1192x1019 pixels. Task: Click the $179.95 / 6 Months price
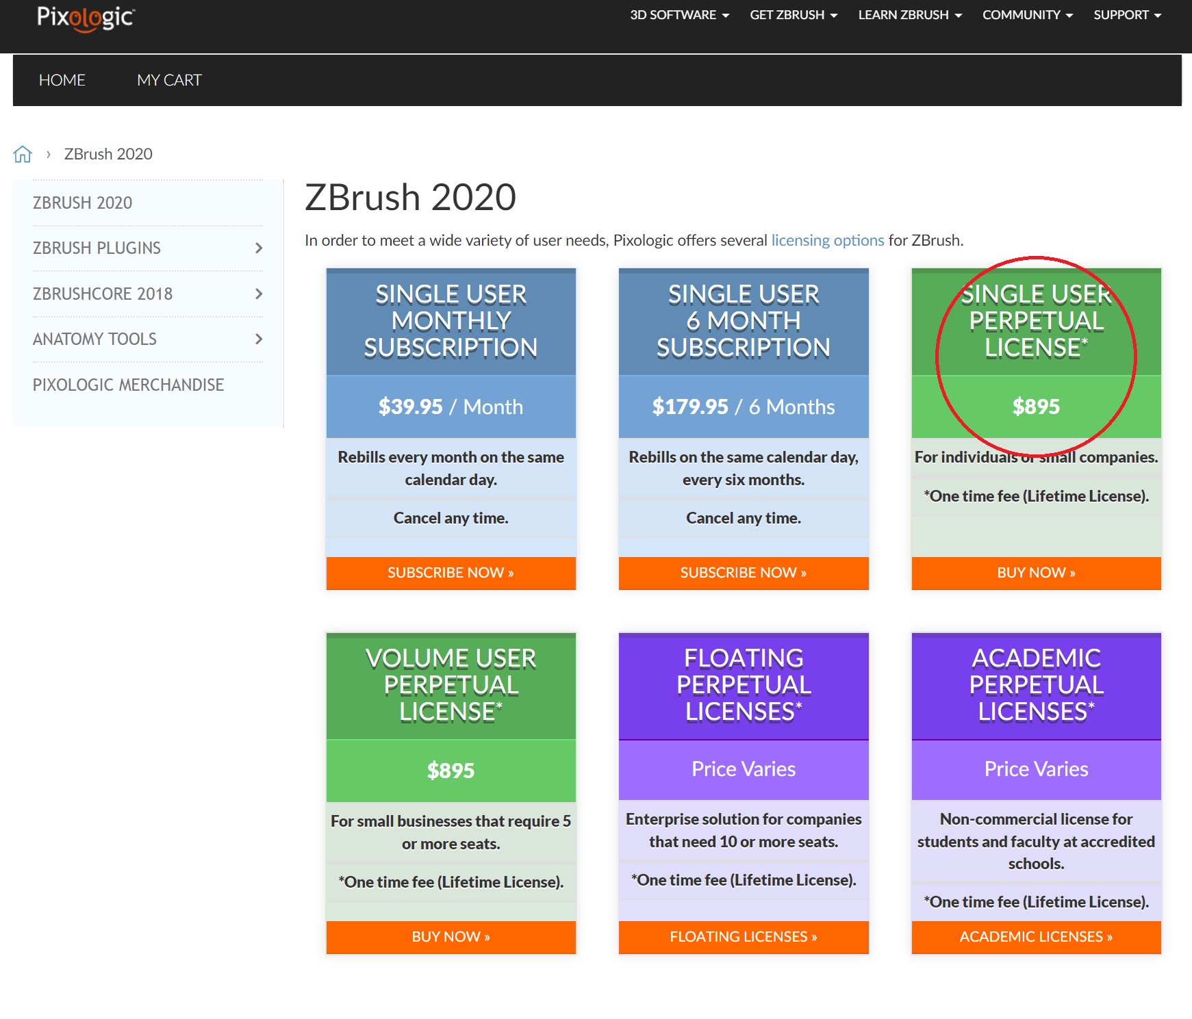tap(744, 407)
